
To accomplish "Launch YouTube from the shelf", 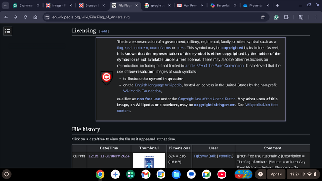I will (222, 175).
